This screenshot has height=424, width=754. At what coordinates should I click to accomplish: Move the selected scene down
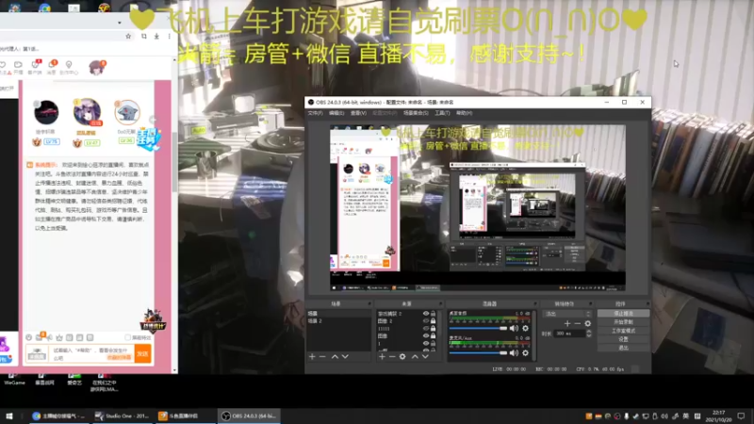(x=345, y=357)
